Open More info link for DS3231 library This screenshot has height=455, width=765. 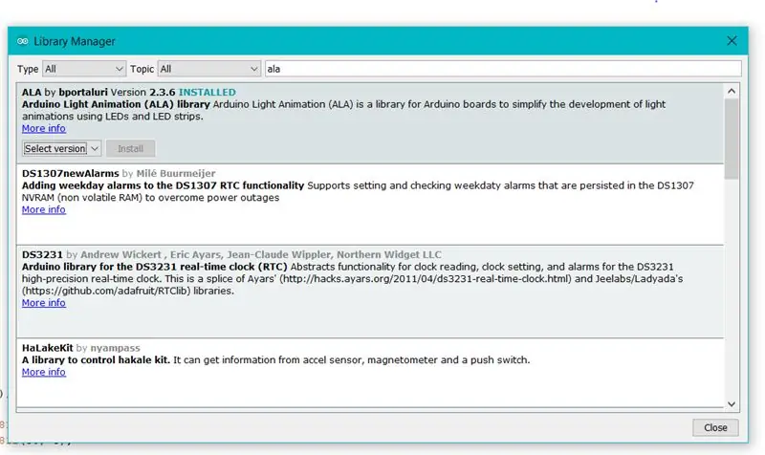[x=43, y=303]
